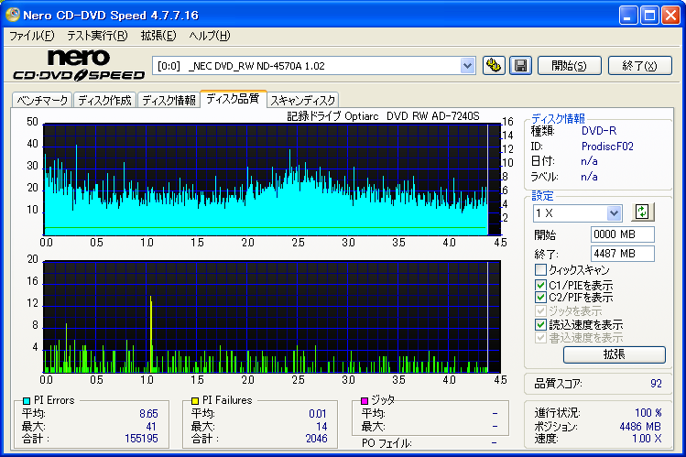Click the 記録ドライブ Optiarc DVD RW AD-7240S label
The image size is (686, 457).
383,116
